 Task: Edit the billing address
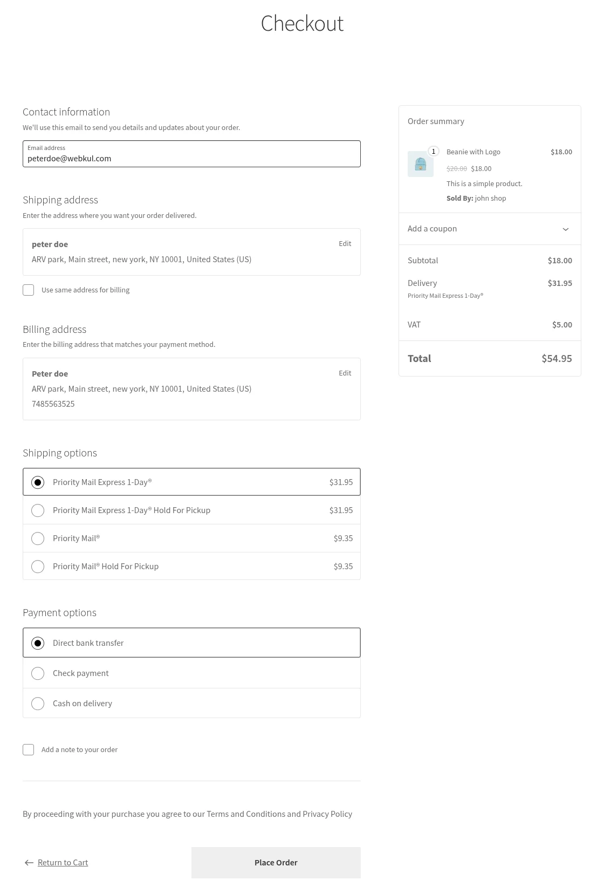(345, 373)
